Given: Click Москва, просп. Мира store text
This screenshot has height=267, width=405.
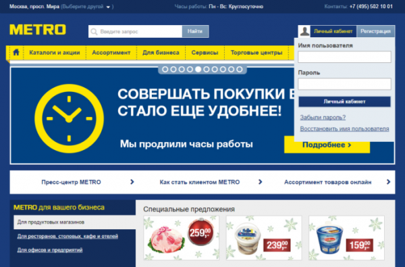Looking at the screenshot, I should tap(34, 7).
